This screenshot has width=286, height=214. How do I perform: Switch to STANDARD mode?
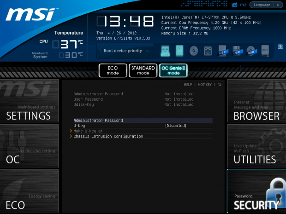coord(143,70)
